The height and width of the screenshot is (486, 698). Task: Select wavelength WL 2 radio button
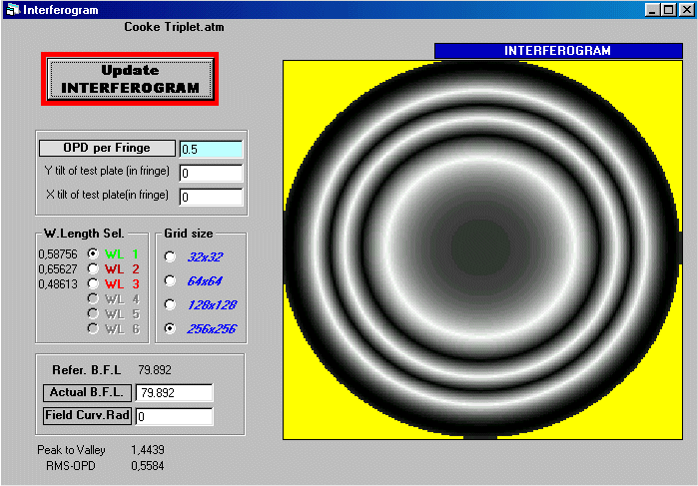93,268
